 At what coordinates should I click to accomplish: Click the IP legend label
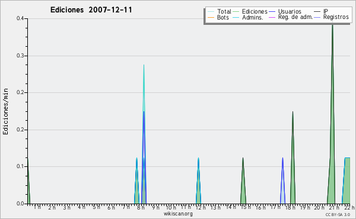point(325,11)
